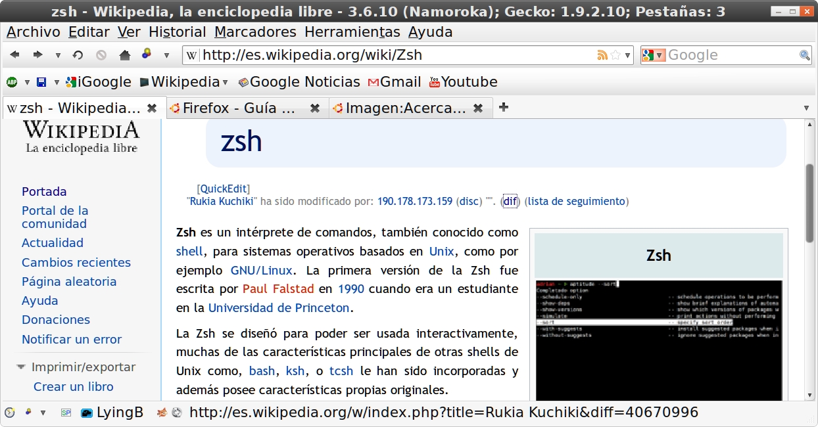
Task: Click the blue LyingB status icon
Action: (x=86, y=413)
